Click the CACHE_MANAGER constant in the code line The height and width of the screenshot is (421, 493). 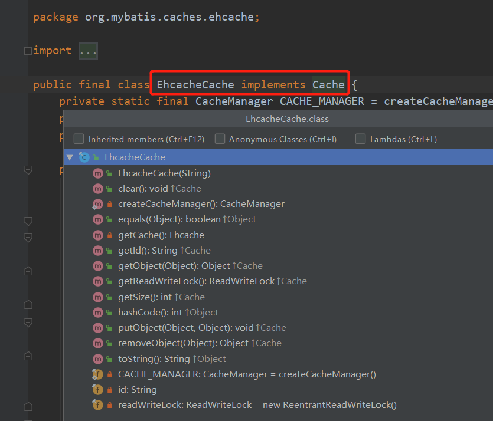click(x=322, y=101)
